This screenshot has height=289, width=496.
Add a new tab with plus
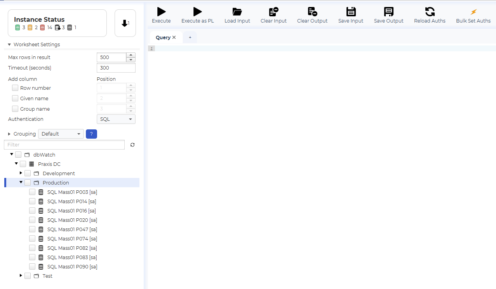pos(190,37)
